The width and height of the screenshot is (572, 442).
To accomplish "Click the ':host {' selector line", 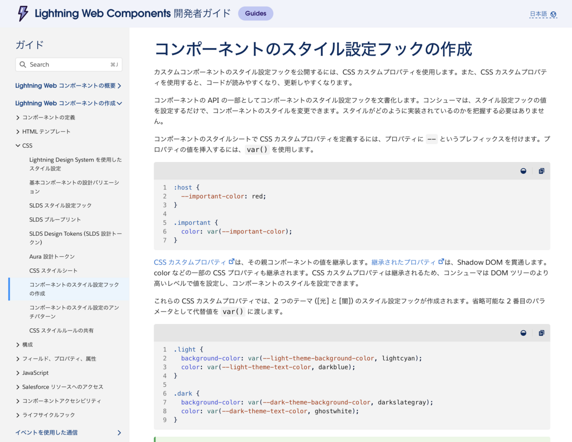I will coord(186,188).
